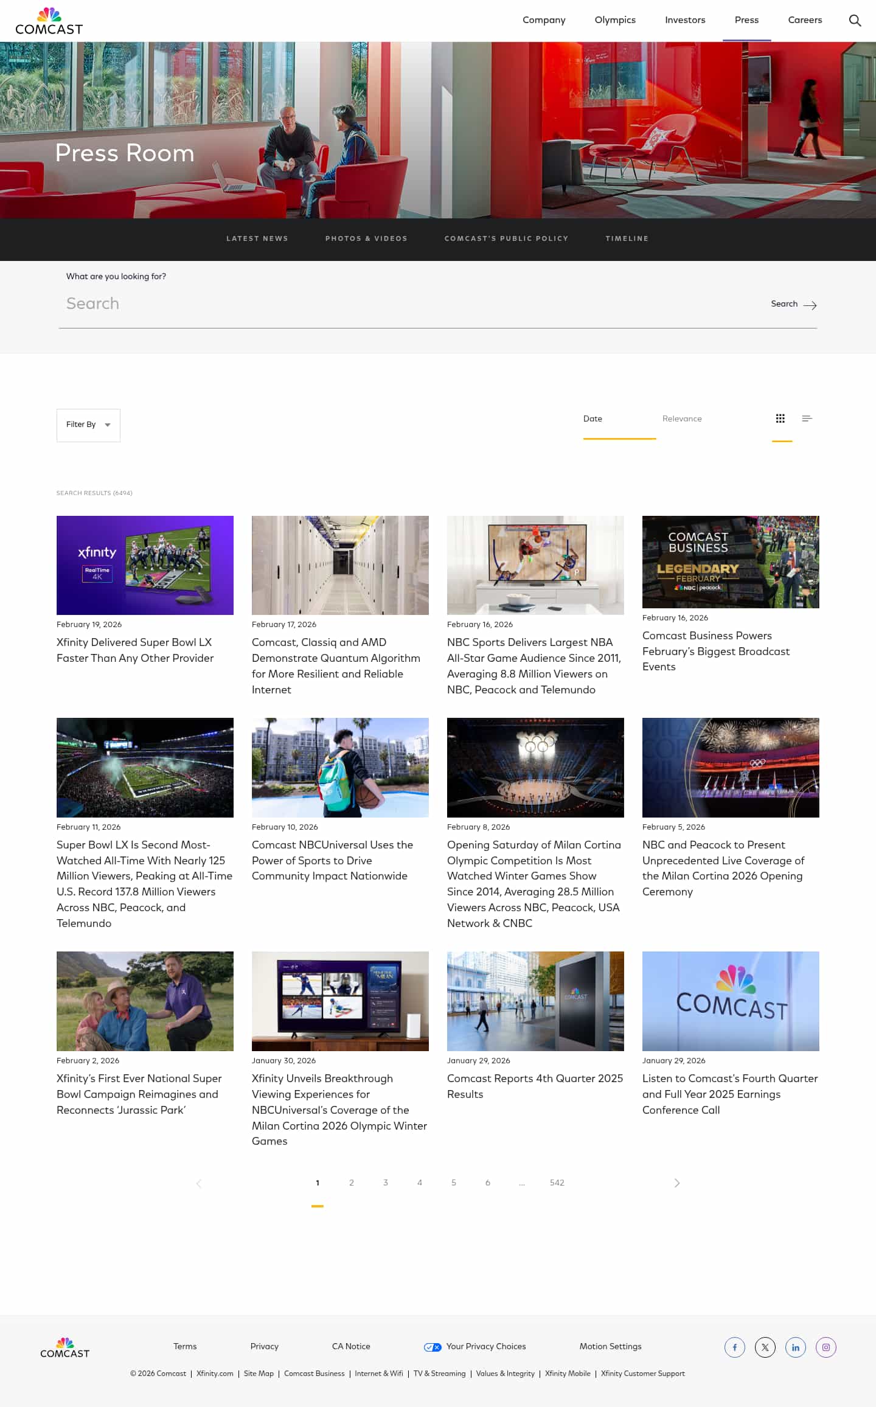The image size is (876, 1407).
Task: Sort results by Date
Action: pos(593,419)
